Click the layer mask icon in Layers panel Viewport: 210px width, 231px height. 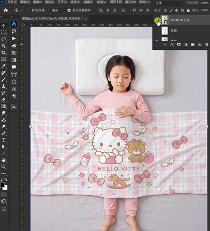[x=179, y=44]
